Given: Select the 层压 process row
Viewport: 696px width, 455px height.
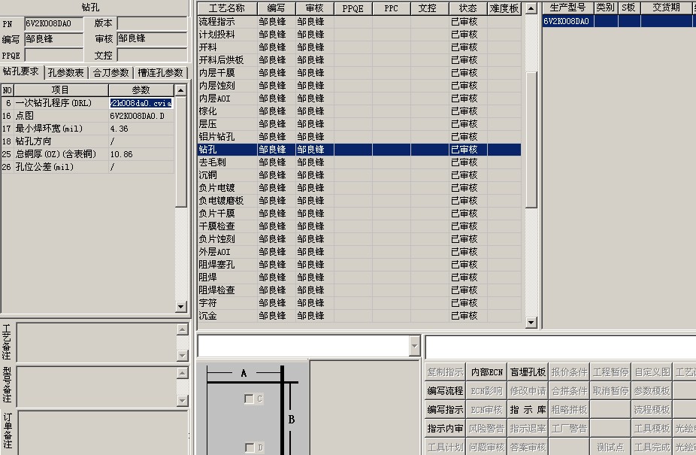Looking at the screenshot, I should 359,124.
